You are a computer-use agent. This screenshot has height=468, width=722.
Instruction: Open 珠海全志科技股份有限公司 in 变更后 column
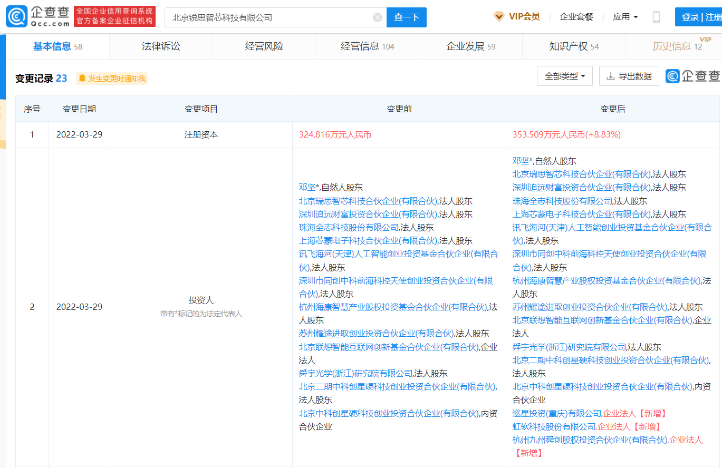[563, 201]
